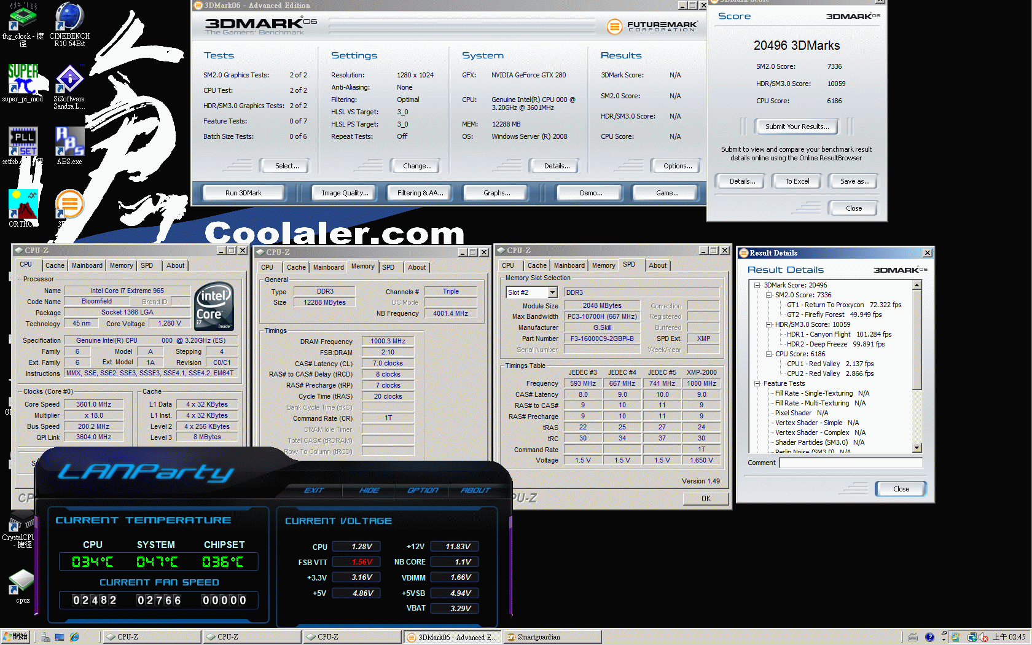Open Memory tab in SPD CPU-Z window
1032x645 pixels.
[x=603, y=265]
